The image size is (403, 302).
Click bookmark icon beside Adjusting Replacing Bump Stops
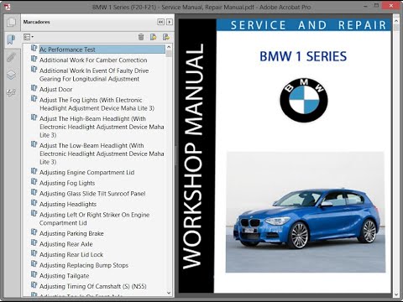[34, 264]
